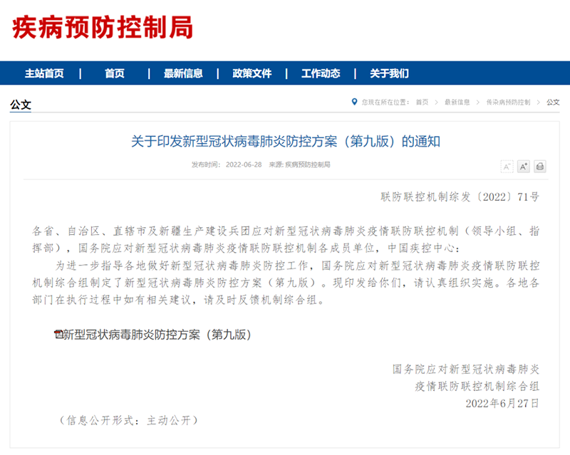Viewport: 570px width, 455px height.
Task: Click the PDF attachment icon beside 新型冠状病毒肺炎防控方案
Action: tap(58, 335)
